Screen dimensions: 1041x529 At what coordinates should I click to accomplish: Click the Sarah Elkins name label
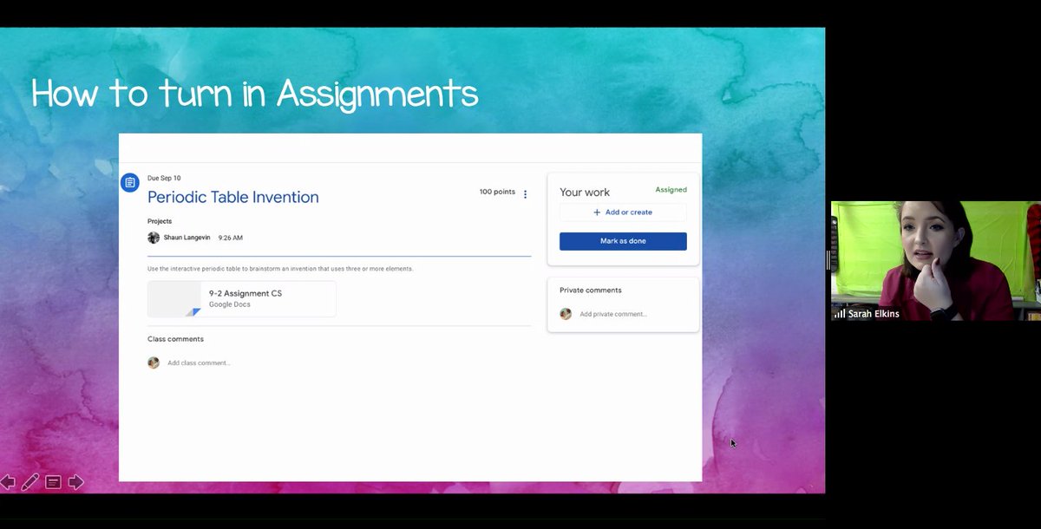pyautogui.click(x=873, y=314)
